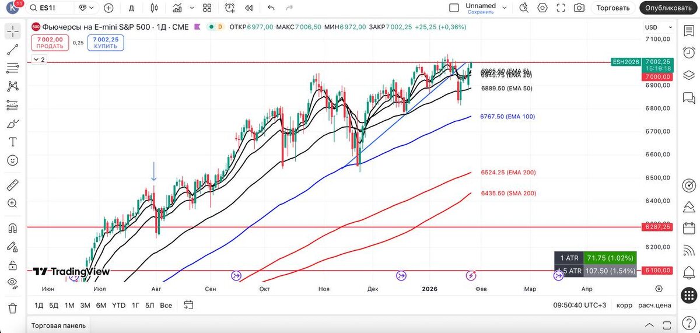This screenshot has height=333, width=700.
Task: Toggle magnet mode for drawings
Action: [x=12, y=228]
